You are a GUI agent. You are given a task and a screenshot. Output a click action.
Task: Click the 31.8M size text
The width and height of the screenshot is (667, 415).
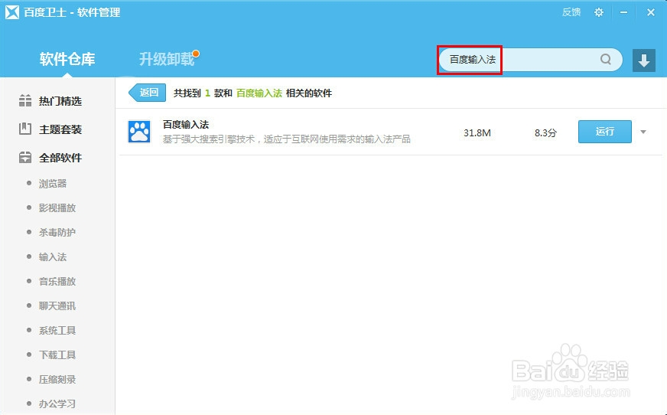tap(477, 132)
